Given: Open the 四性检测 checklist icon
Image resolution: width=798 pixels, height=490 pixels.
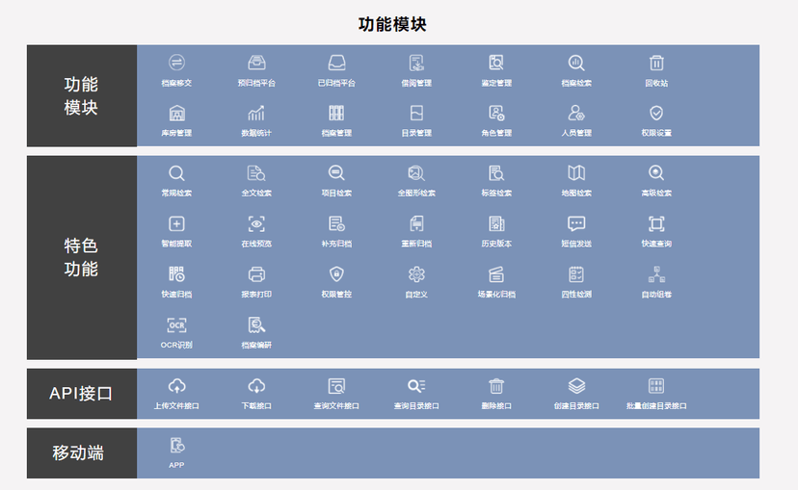Looking at the screenshot, I should point(576,274).
